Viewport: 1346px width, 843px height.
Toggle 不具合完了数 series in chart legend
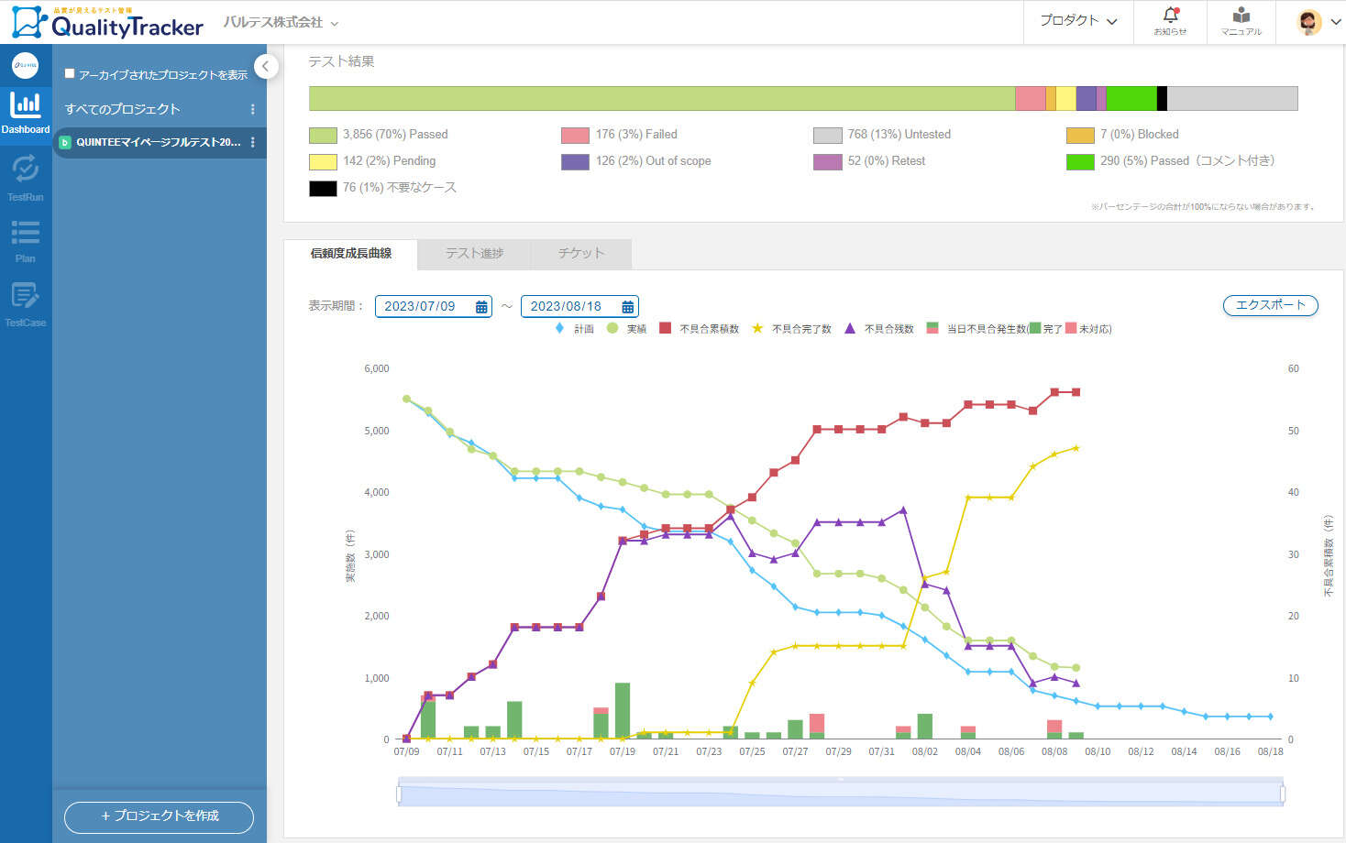pos(791,329)
